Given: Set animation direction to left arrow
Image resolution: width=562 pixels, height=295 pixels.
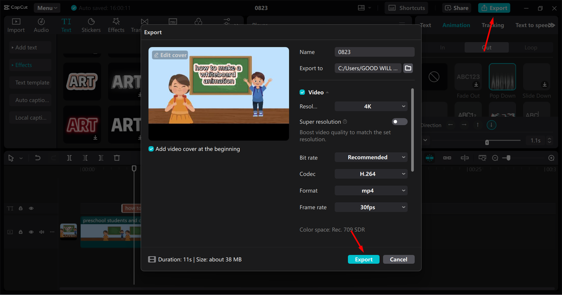Looking at the screenshot, I should [x=450, y=125].
